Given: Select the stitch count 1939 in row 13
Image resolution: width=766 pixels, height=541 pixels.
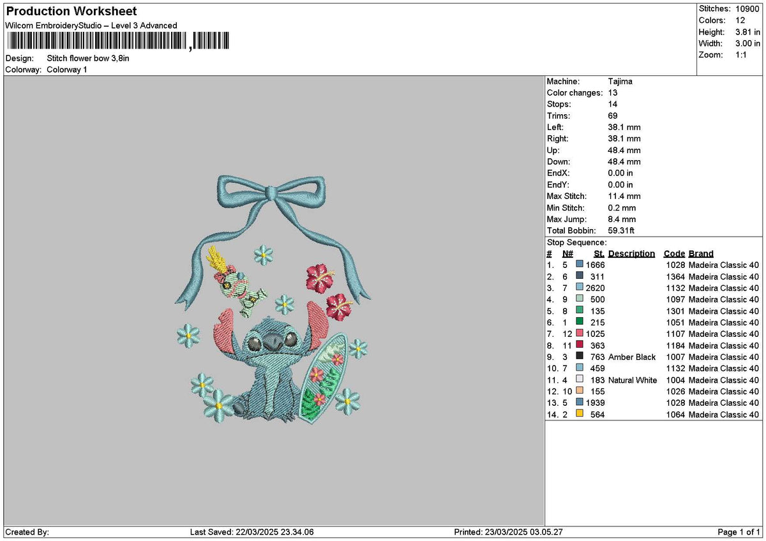Looking at the screenshot, I should [595, 403].
